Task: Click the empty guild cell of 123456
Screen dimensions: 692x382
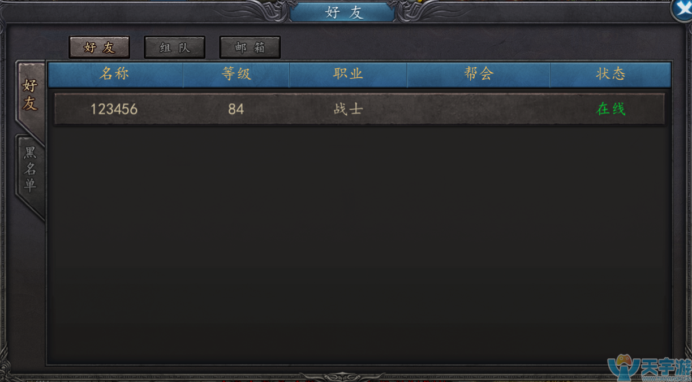Action: coord(479,108)
